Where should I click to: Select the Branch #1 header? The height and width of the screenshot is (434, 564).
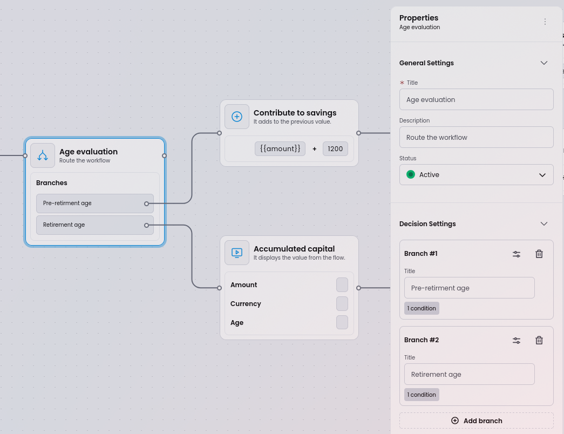[x=420, y=253]
